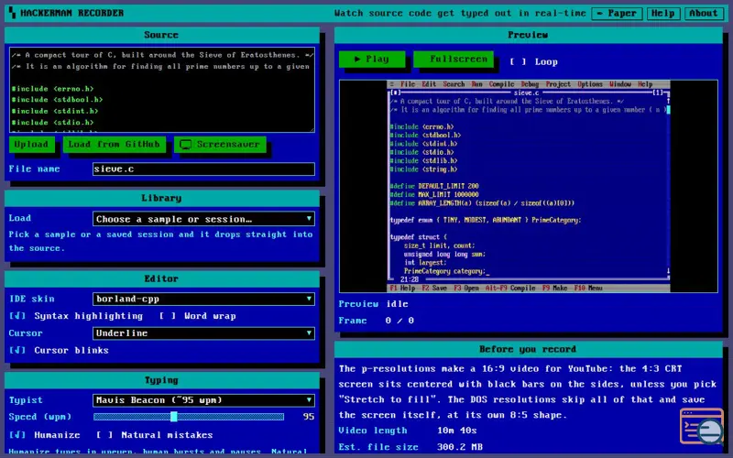This screenshot has height=458, width=733.
Task: Toggle the Cursor blinks checkbox
Action: [17, 350]
